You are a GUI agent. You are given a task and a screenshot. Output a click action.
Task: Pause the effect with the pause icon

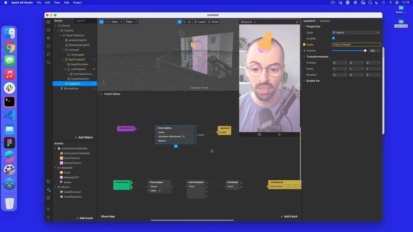pyautogui.click(x=48, y=38)
